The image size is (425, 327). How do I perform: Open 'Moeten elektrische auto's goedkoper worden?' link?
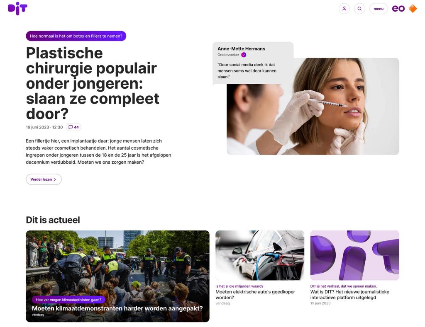tap(255, 295)
